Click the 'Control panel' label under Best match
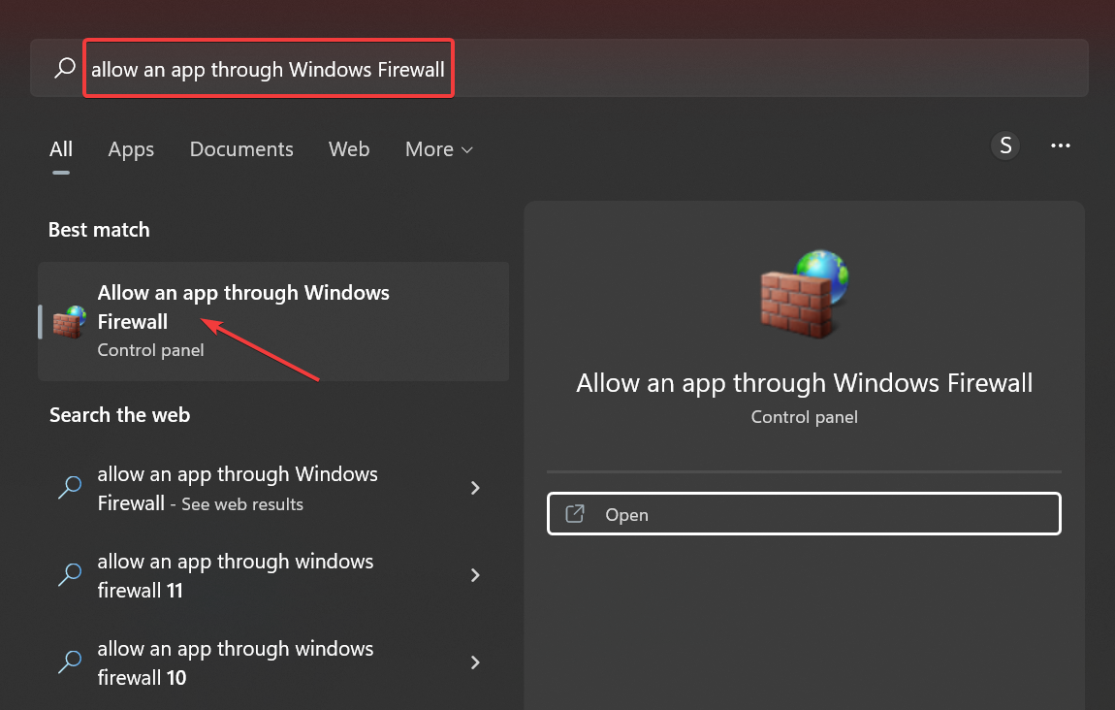 tap(150, 350)
